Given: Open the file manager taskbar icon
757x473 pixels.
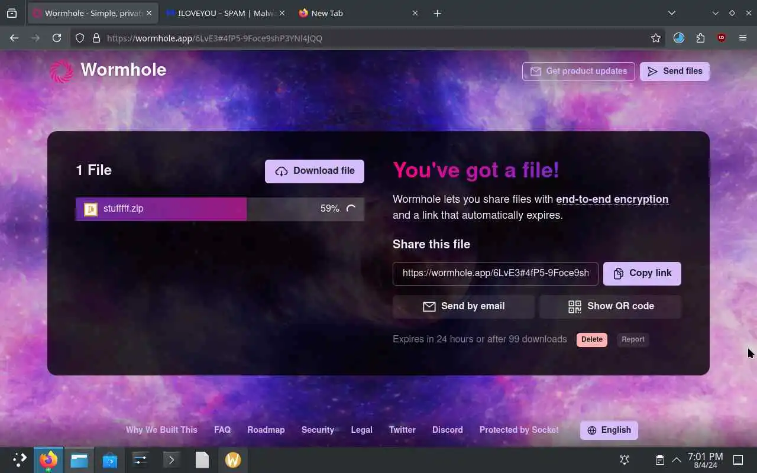Looking at the screenshot, I should 79,460.
